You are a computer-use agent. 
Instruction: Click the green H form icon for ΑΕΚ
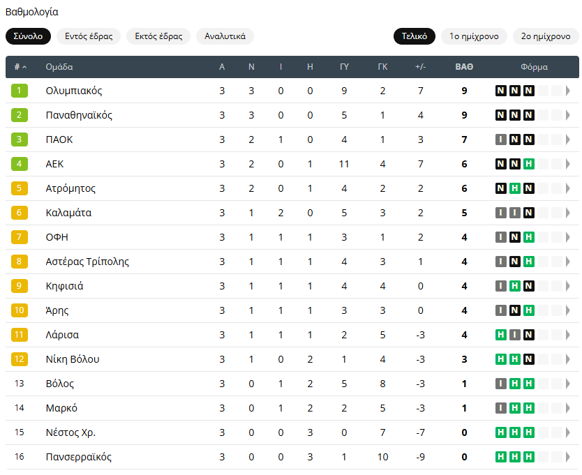(x=529, y=164)
